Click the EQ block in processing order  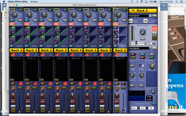(x=151, y=108)
